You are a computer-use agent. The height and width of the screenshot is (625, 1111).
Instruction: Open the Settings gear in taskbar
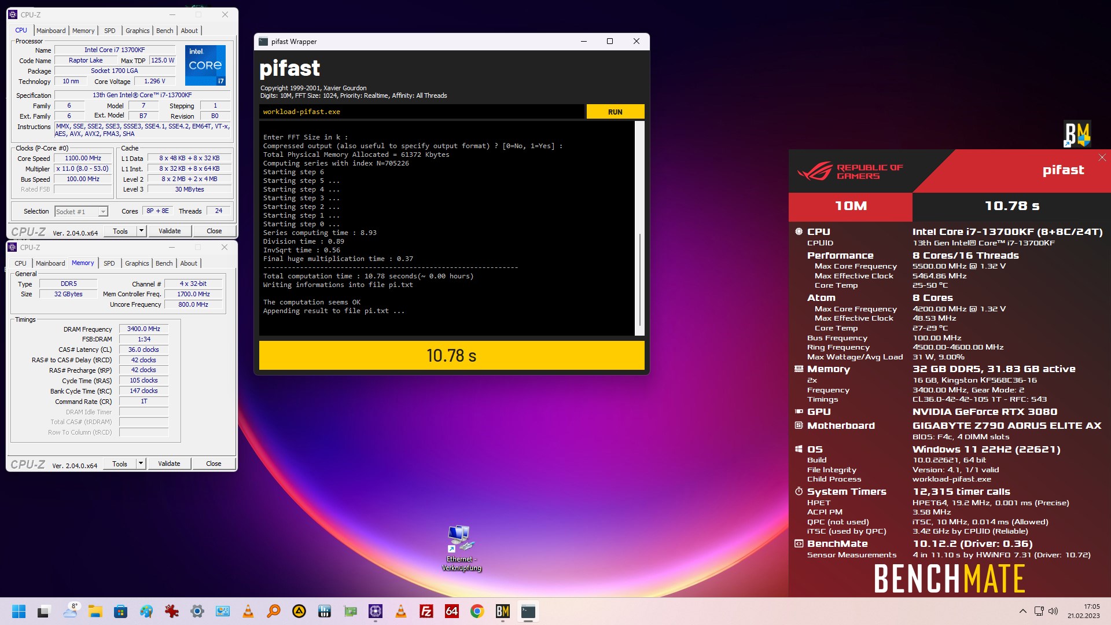click(197, 611)
